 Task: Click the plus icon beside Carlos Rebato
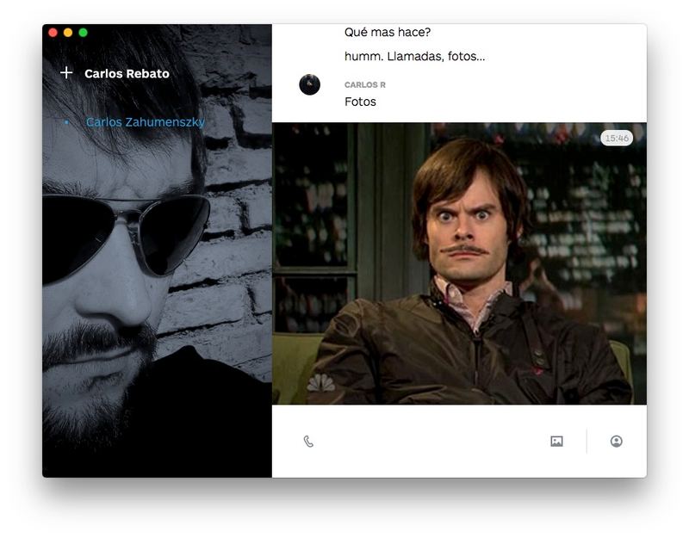(x=66, y=72)
